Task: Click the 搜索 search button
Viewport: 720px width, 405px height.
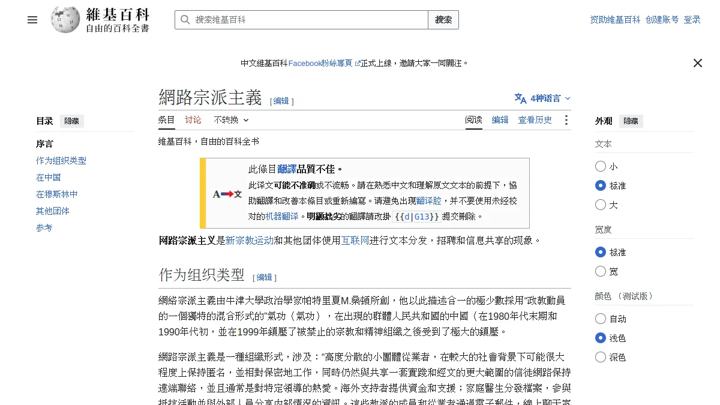Action: click(443, 20)
